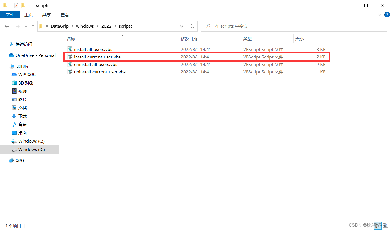The height and width of the screenshot is (230, 391).
Task: Open address bar history dropdown
Action: pyautogui.click(x=182, y=26)
